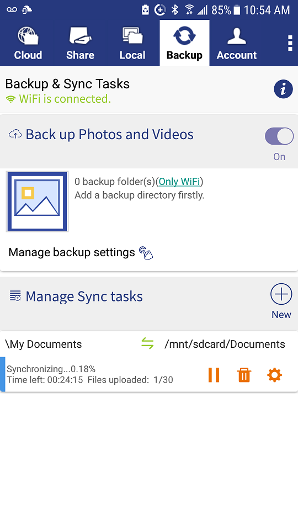This screenshot has height=530, width=298.
Task: Tap the Manage Sync tasks list icon
Action: (x=15, y=296)
